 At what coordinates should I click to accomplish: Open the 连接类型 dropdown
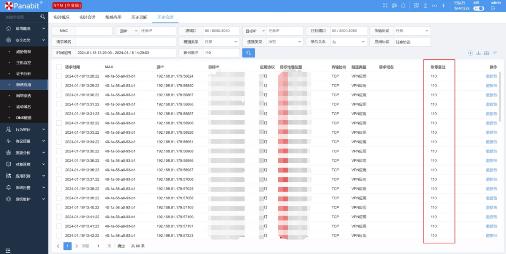(285, 42)
